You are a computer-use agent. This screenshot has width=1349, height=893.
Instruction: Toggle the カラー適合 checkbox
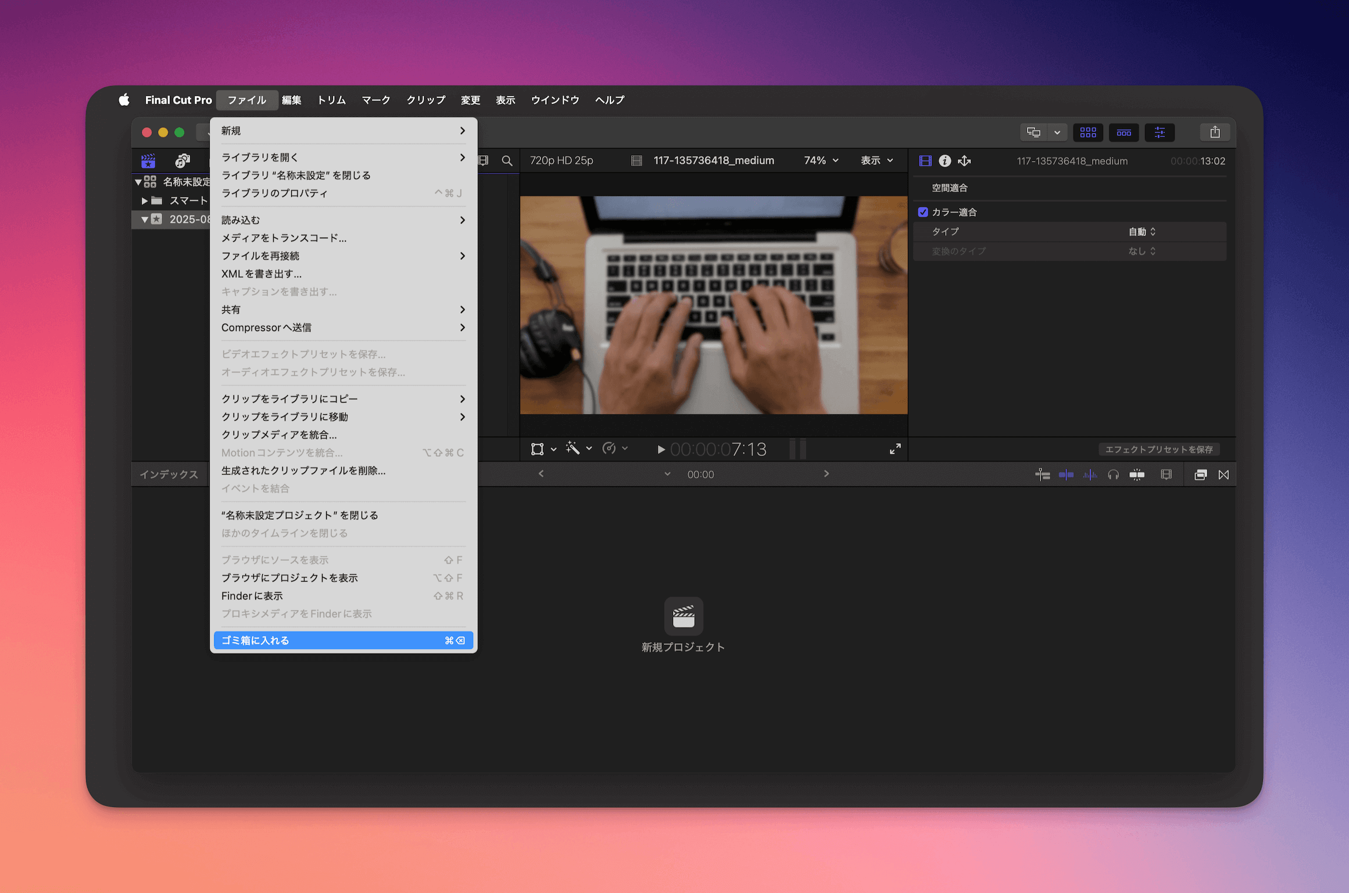(x=923, y=212)
